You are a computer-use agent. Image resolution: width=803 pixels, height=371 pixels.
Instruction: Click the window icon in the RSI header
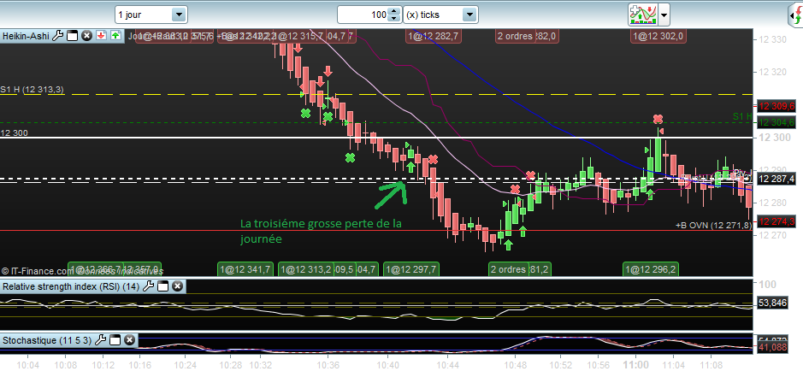tap(162, 286)
